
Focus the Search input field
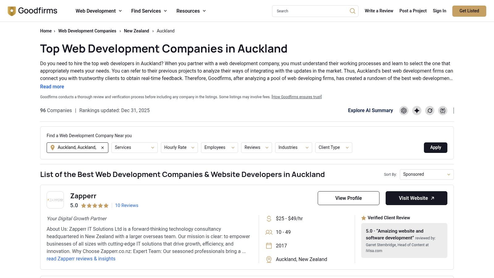310,11
